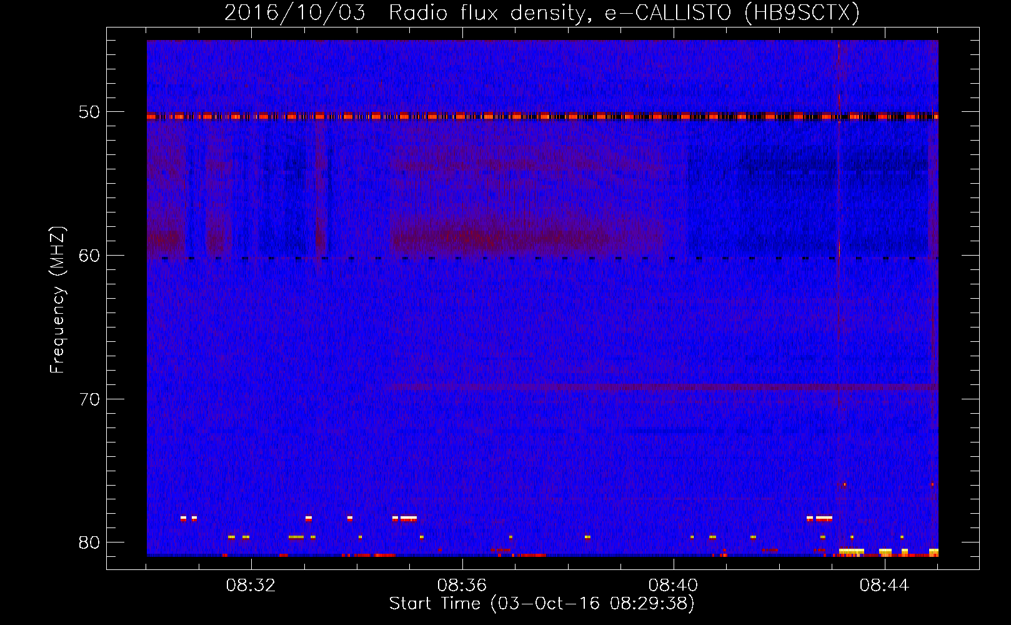
Task: Click the frequency tick label '80'
Action: [89, 542]
